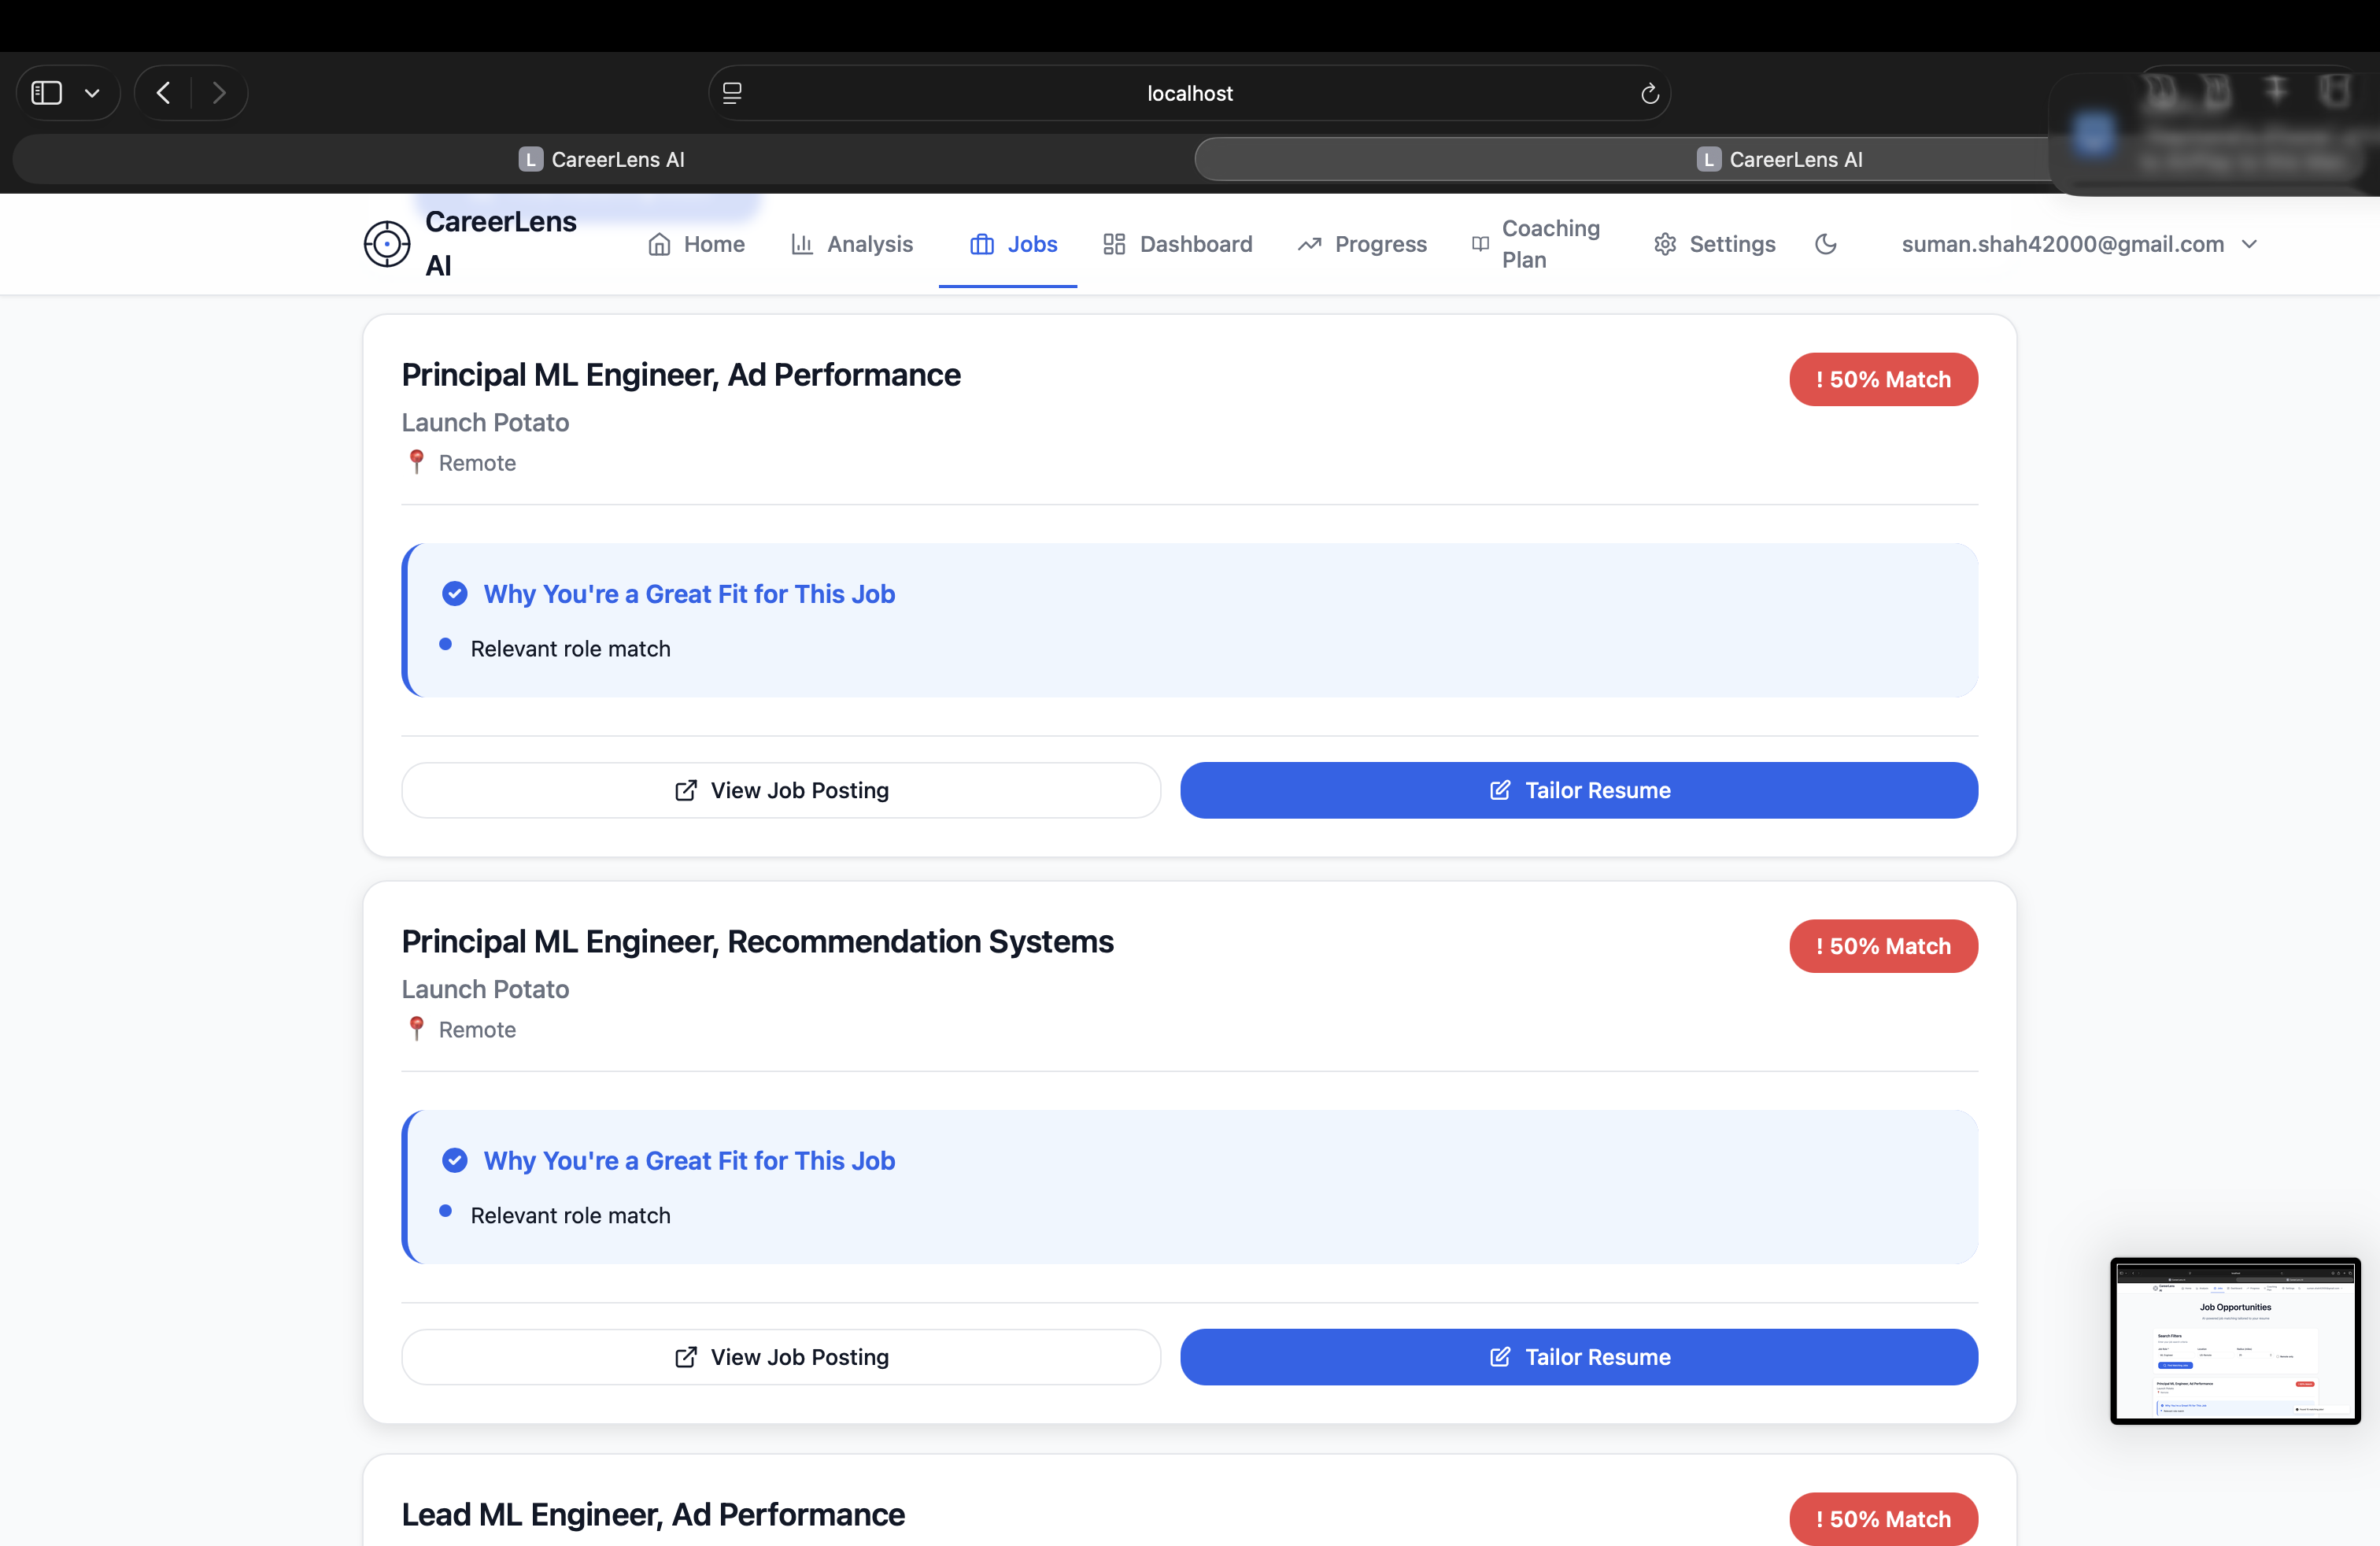The height and width of the screenshot is (1546, 2380).
Task: Click the Analysis bar chart icon
Action: (802, 244)
